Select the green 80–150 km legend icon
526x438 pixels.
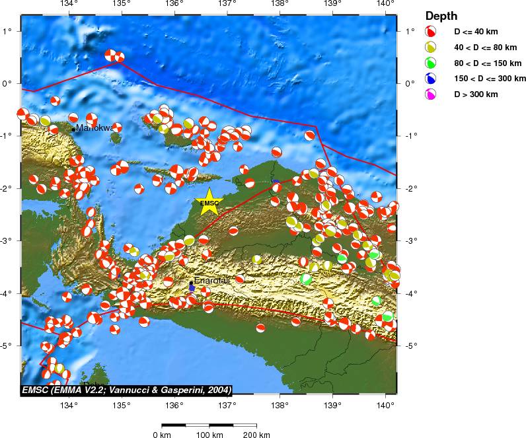pyautogui.click(x=430, y=63)
